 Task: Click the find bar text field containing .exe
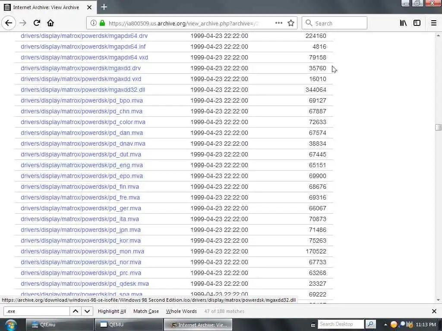[36, 311]
